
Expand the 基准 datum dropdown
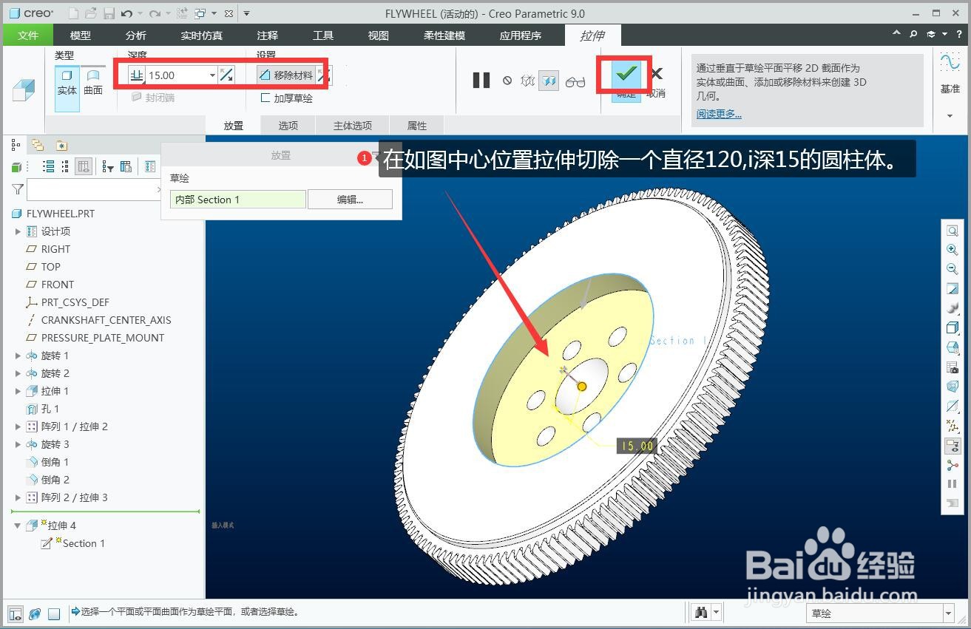pos(950,115)
